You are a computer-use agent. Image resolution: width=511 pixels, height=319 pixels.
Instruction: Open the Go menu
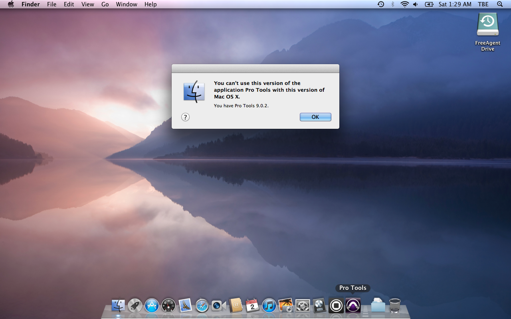[105, 4]
